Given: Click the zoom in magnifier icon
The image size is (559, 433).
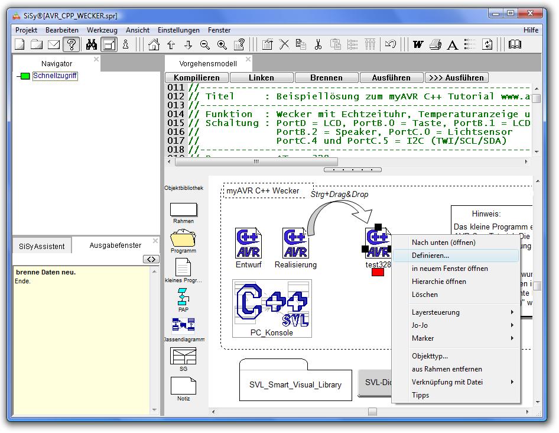Looking at the screenshot, I should point(222,44).
